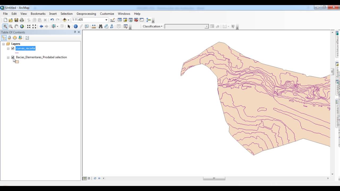This screenshot has width=340, height=191.
Task: Open the Catalog window from toolbar
Action: click(125, 20)
